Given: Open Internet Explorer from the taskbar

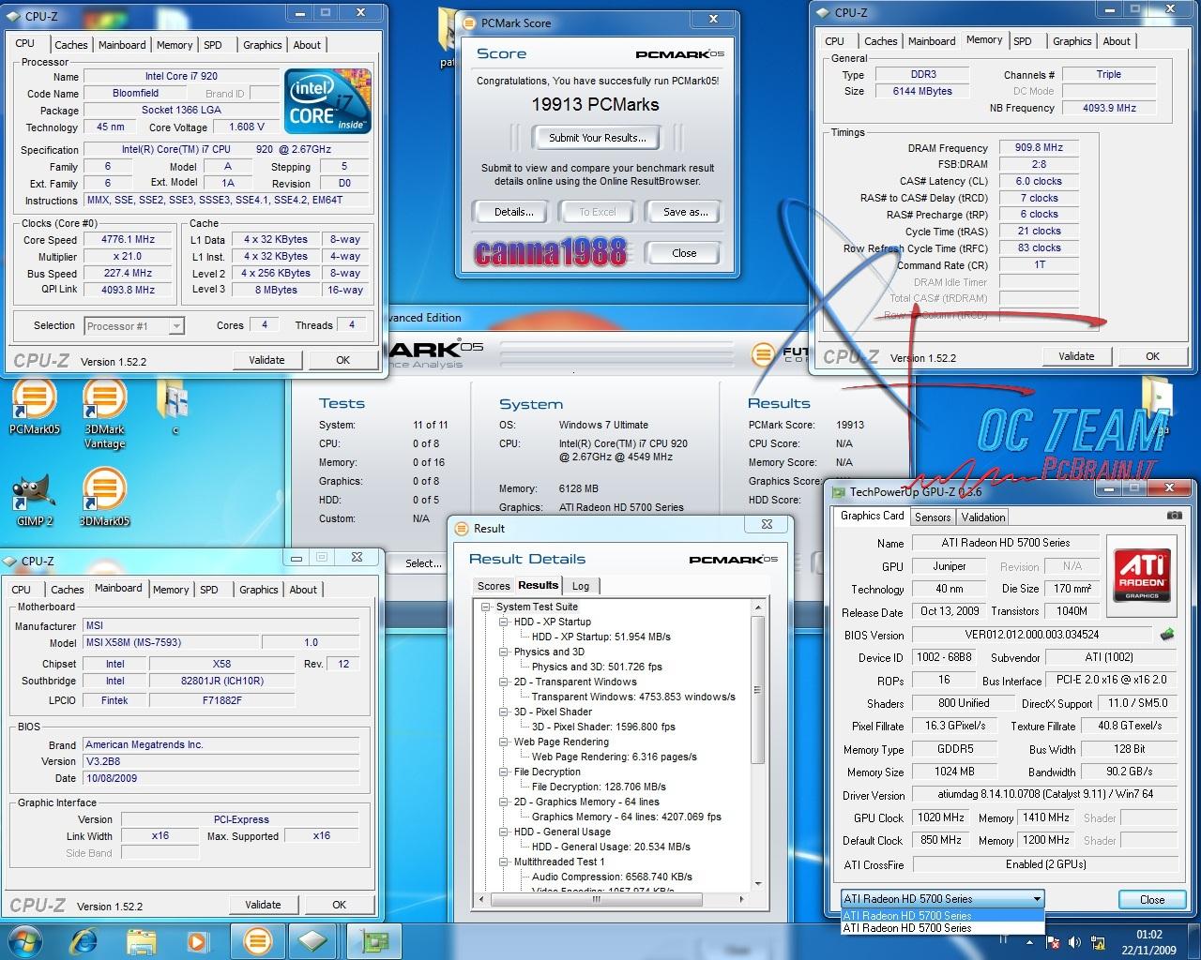Looking at the screenshot, I should (85, 940).
